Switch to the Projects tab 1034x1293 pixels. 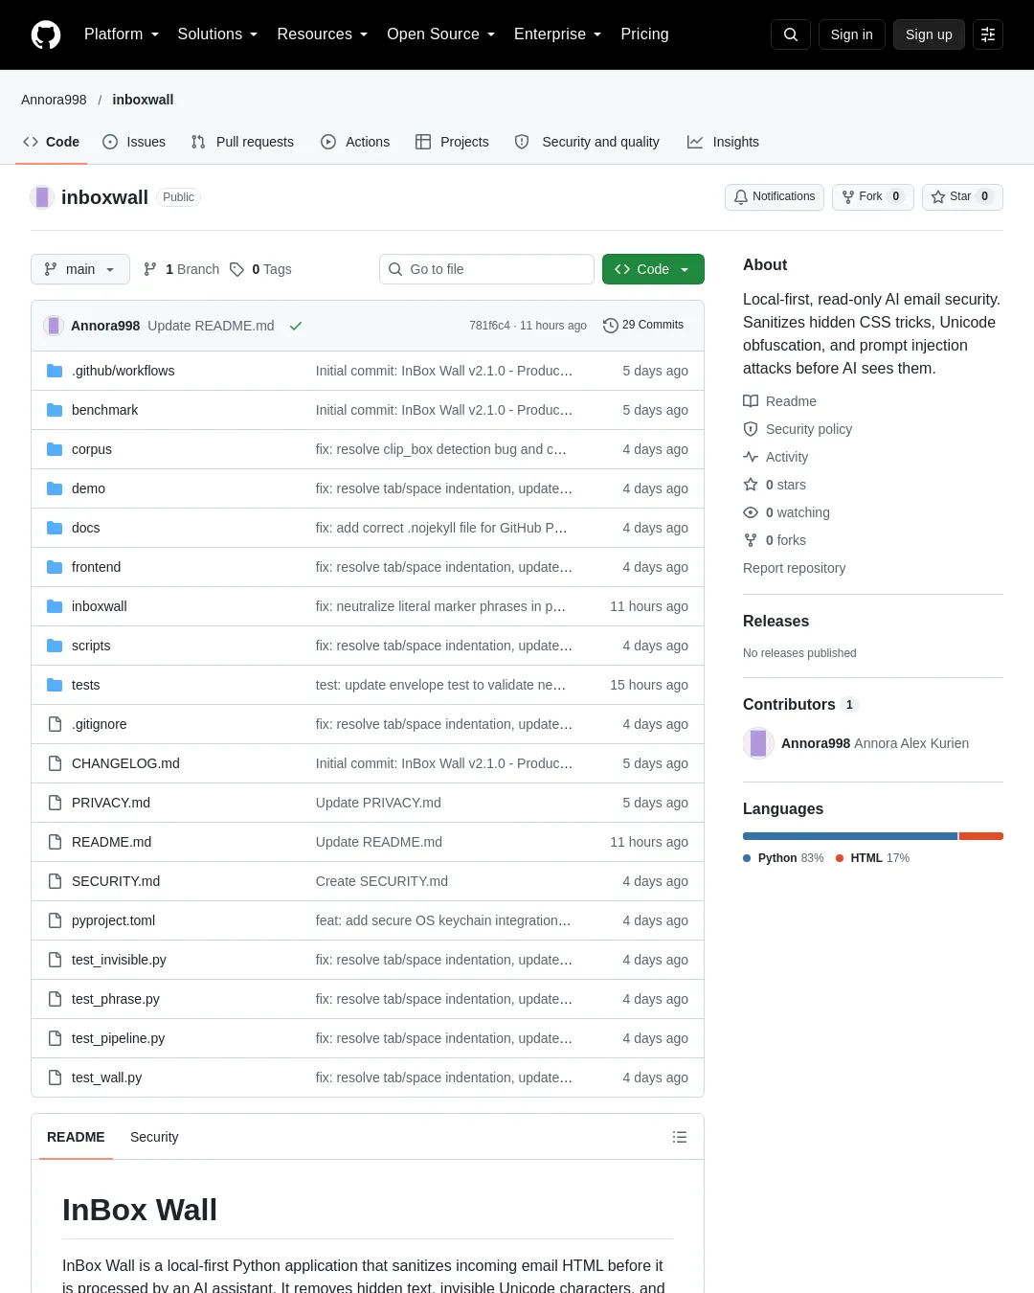(x=452, y=142)
